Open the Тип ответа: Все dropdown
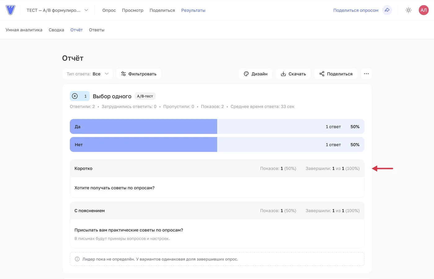434x279 pixels. [x=87, y=74]
